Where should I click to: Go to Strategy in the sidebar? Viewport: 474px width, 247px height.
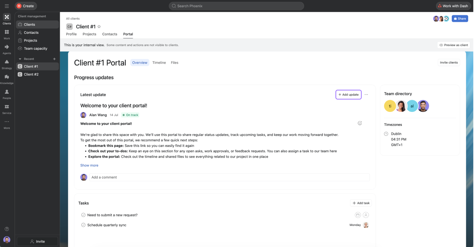[x=7, y=64]
